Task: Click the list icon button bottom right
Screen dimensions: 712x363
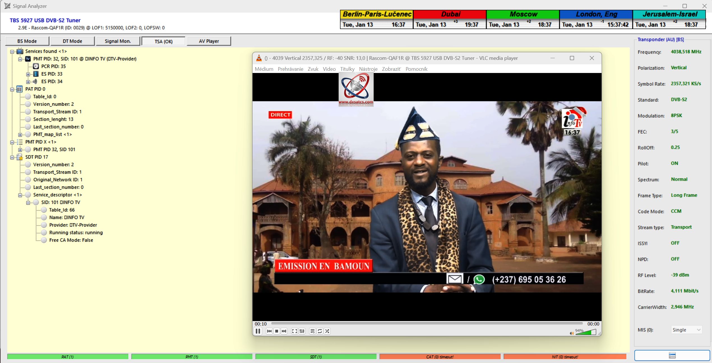Action: pyautogui.click(x=672, y=355)
